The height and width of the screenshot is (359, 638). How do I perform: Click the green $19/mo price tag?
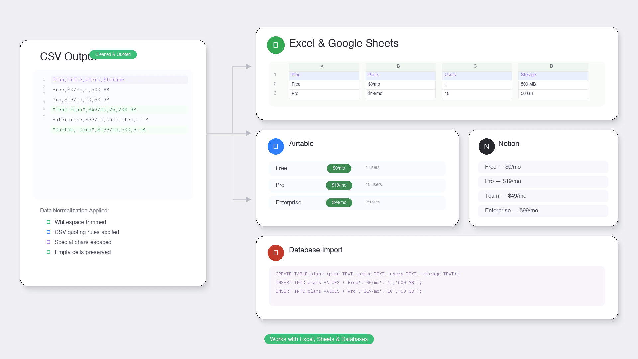pos(339,185)
